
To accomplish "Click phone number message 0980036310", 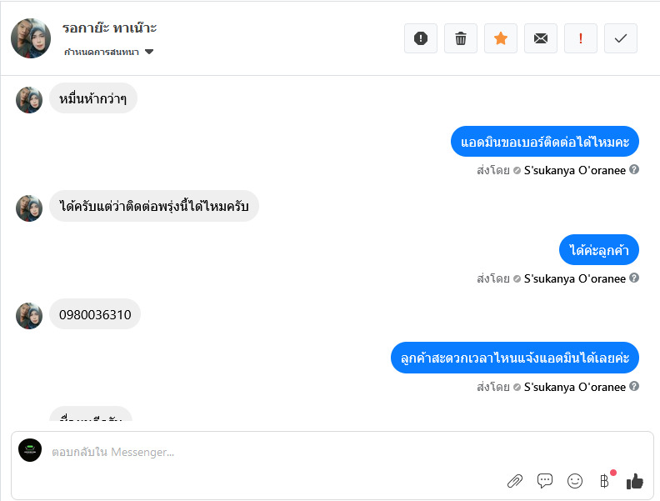I will click(95, 314).
